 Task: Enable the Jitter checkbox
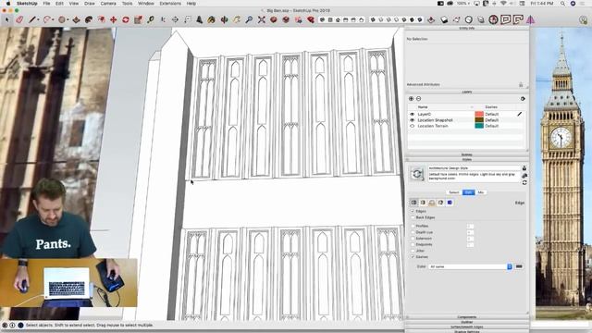coord(413,251)
